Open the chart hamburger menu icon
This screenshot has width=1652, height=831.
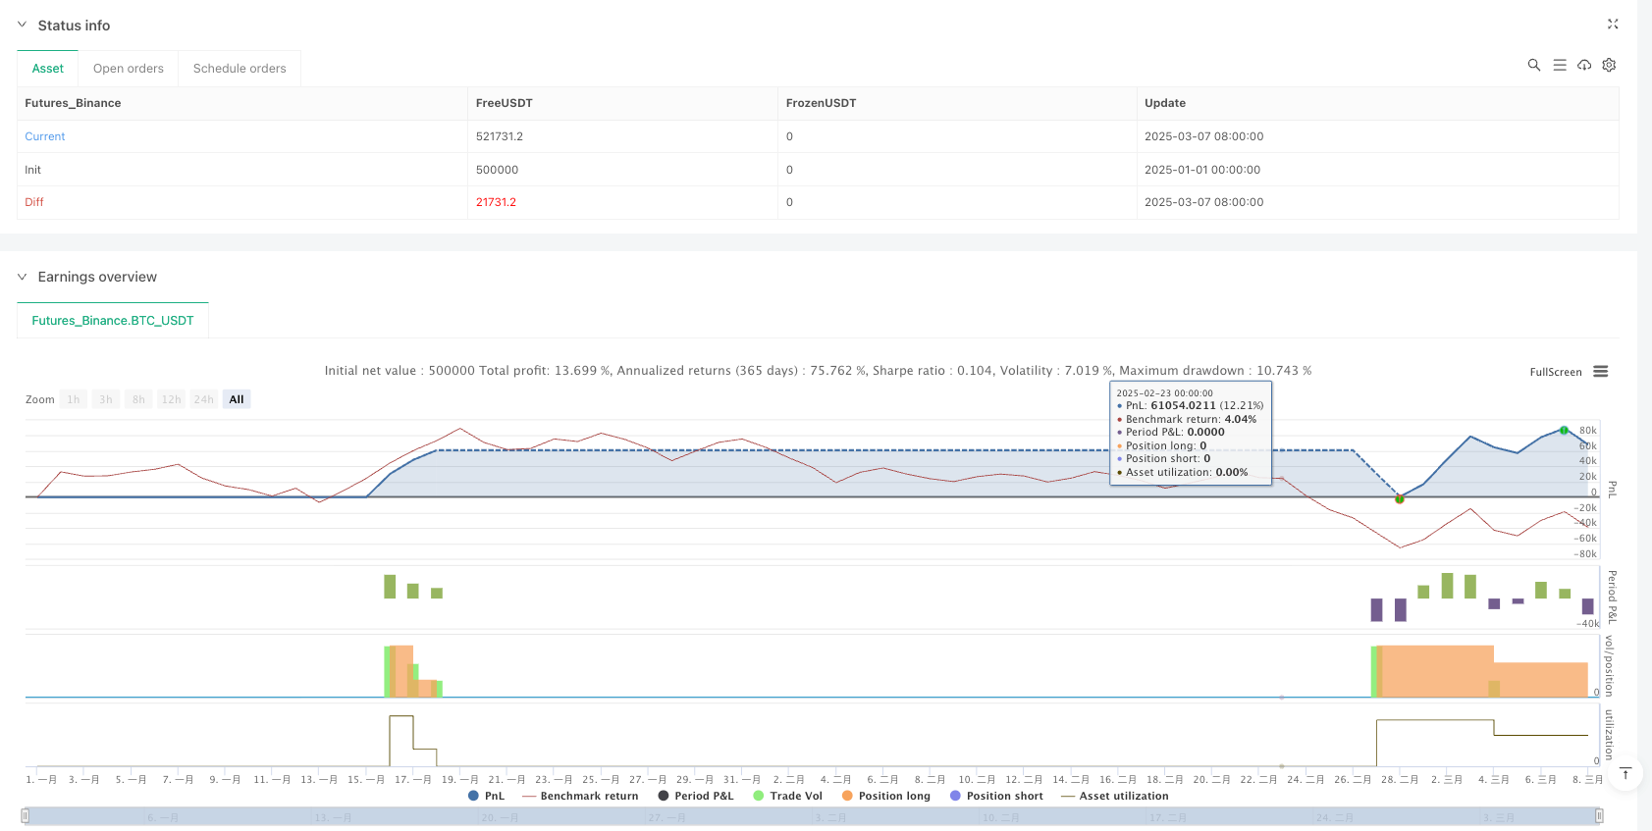(1600, 372)
